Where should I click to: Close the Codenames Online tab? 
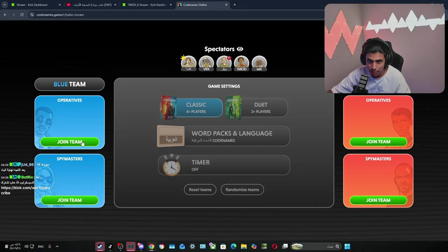click(x=226, y=5)
